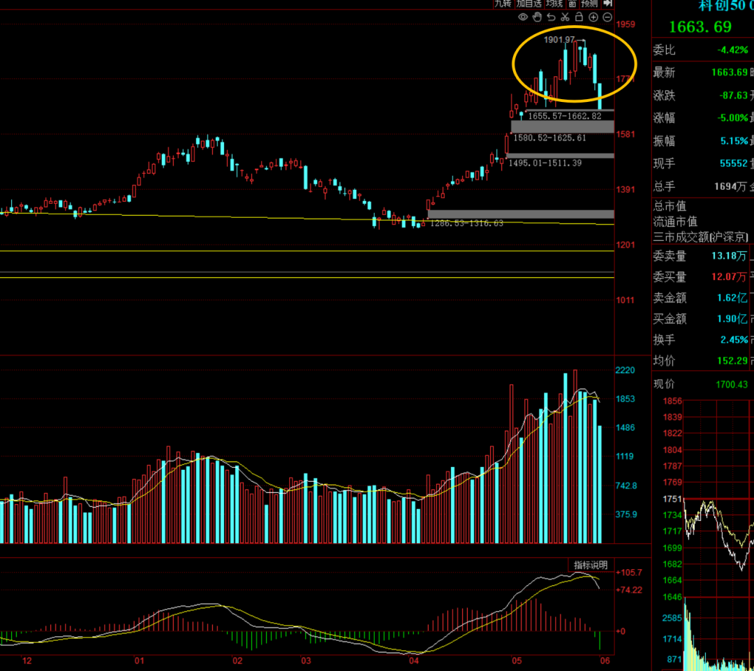Click the 涨幅 value -5.00%
Image resolution: width=754 pixels, height=671 pixels.
732,118
